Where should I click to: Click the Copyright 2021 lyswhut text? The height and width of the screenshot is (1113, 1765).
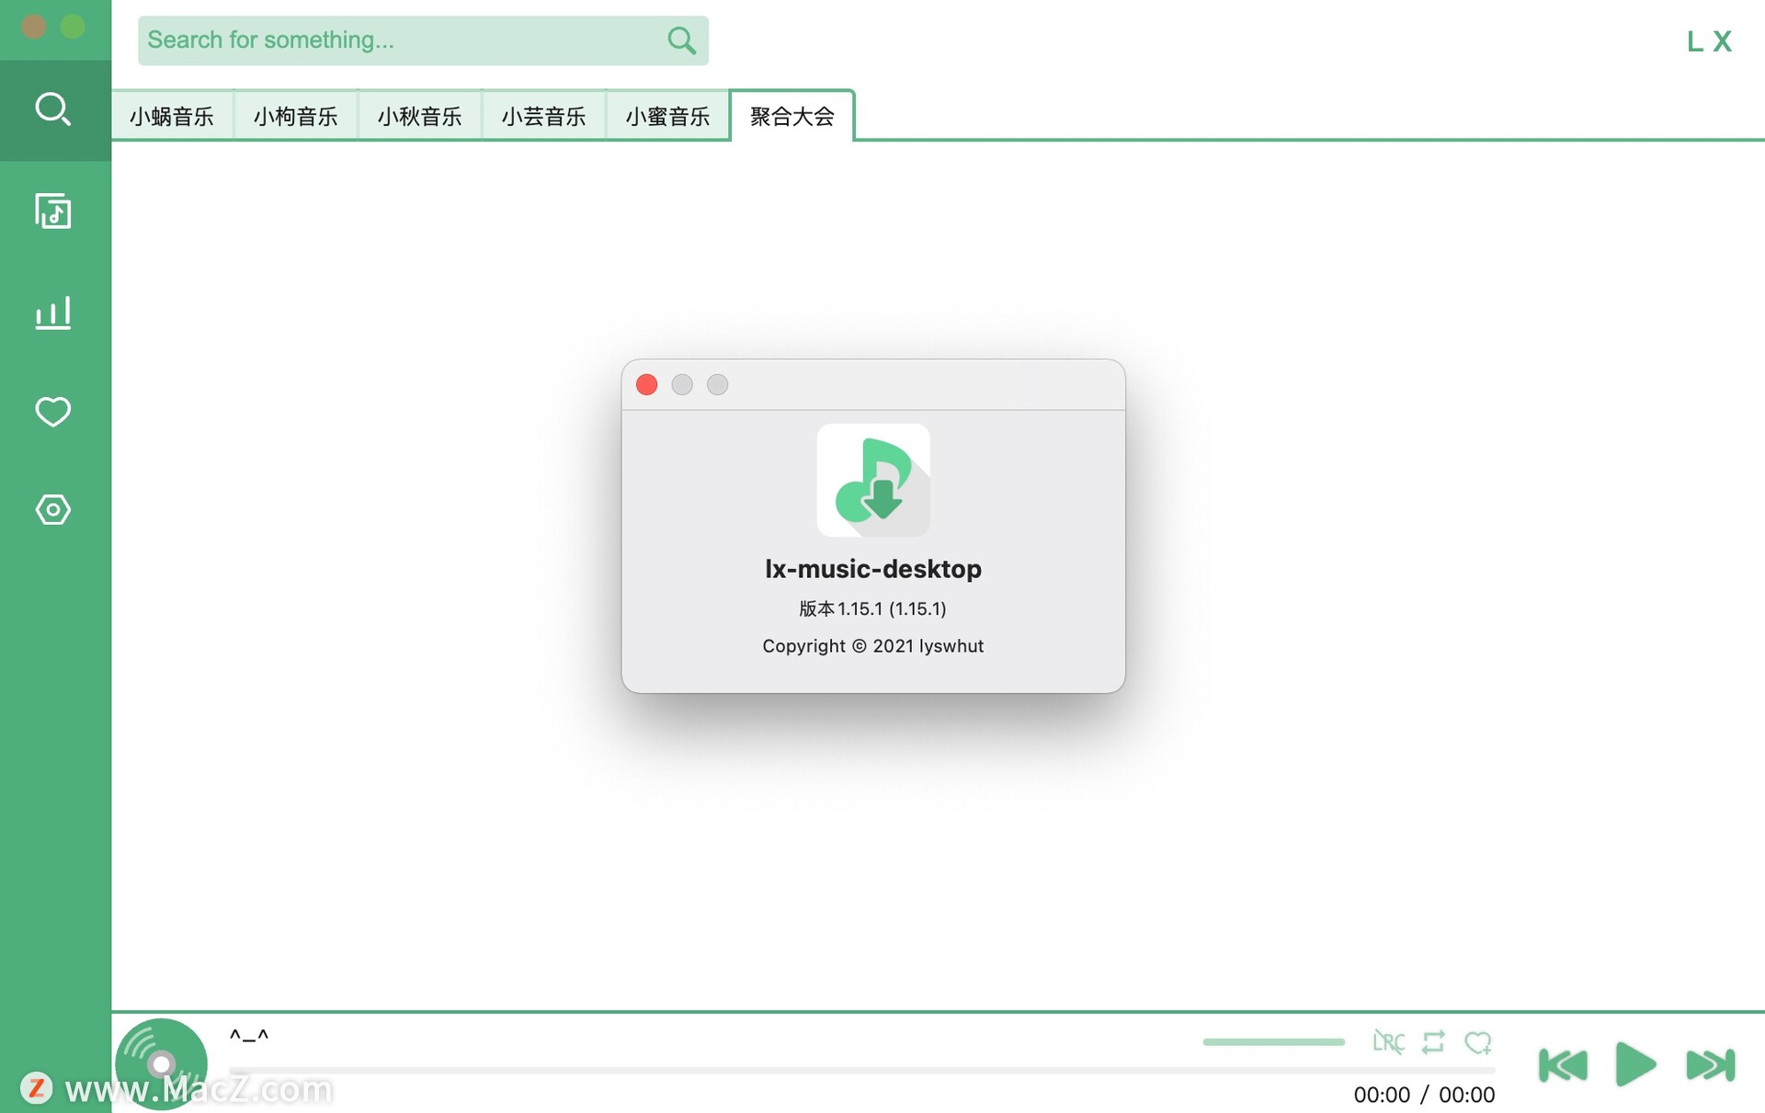pyautogui.click(x=872, y=646)
